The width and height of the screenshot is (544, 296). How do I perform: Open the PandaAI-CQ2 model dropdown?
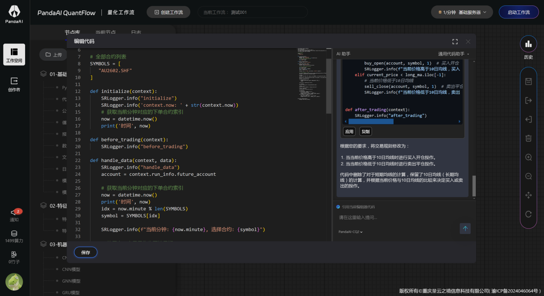tap(350, 232)
